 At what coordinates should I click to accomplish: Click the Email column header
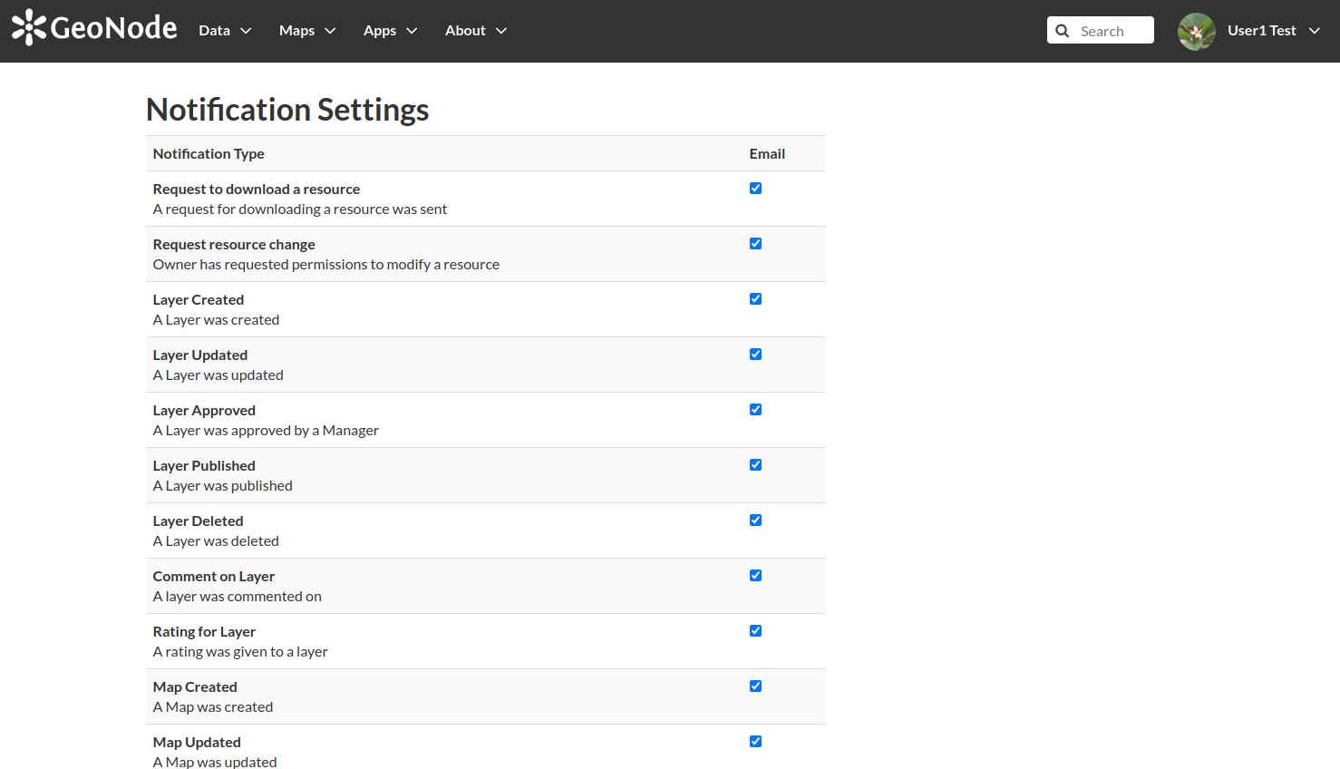point(767,154)
